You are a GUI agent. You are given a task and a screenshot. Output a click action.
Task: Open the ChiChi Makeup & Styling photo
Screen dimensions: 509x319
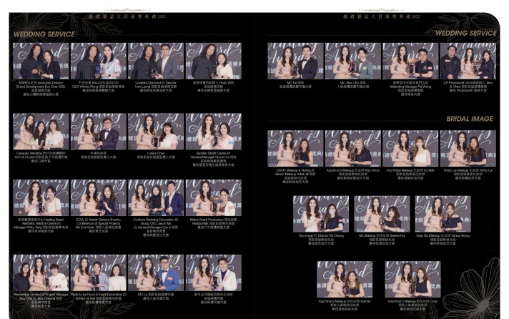(x=295, y=149)
